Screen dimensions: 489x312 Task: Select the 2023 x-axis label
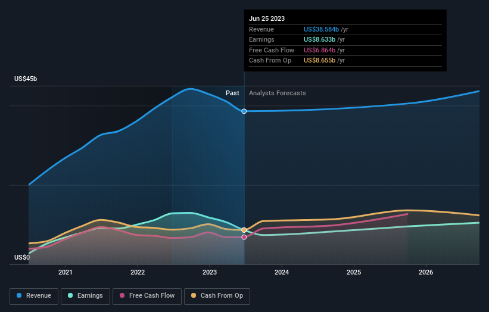tap(210, 273)
